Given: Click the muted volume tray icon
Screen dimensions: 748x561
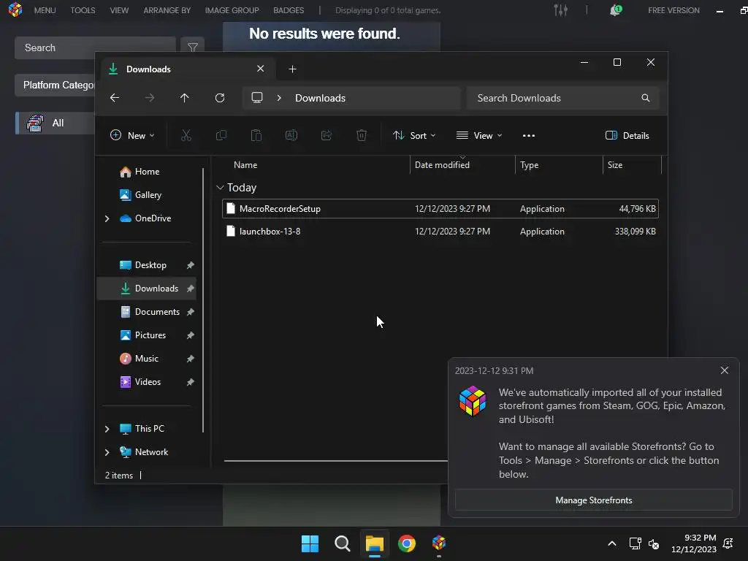Looking at the screenshot, I should 654,543.
